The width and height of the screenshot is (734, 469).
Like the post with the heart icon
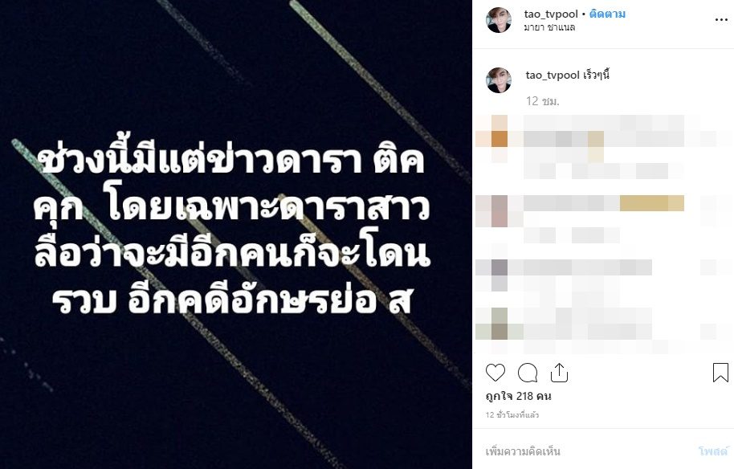point(495,373)
